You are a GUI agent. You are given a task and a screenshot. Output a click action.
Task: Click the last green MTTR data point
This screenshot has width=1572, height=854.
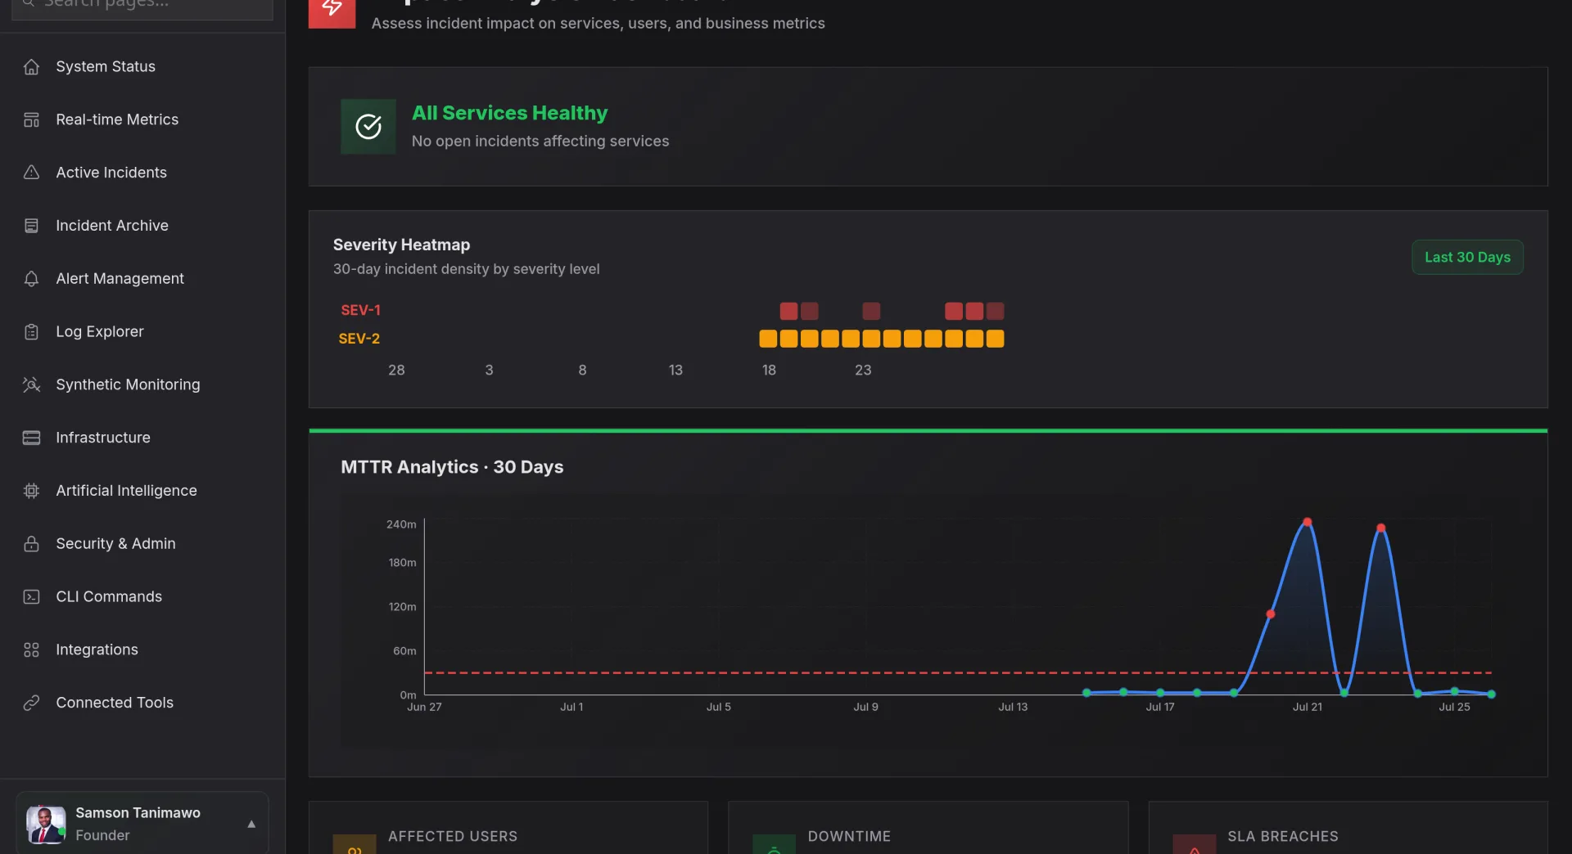click(1492, 694)
